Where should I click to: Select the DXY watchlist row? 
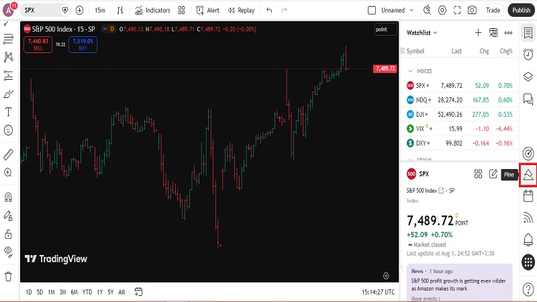[x=459, y=143]
